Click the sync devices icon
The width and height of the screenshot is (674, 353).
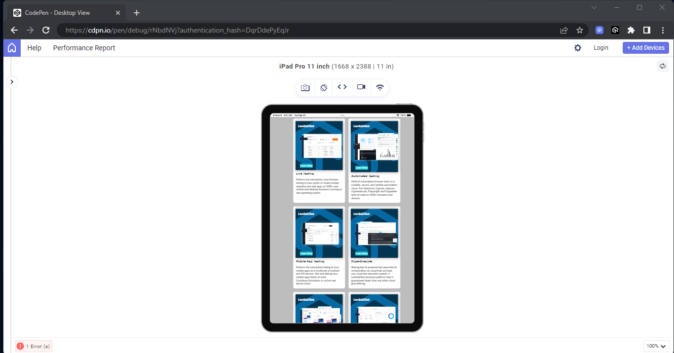click(x=663, y=66)
